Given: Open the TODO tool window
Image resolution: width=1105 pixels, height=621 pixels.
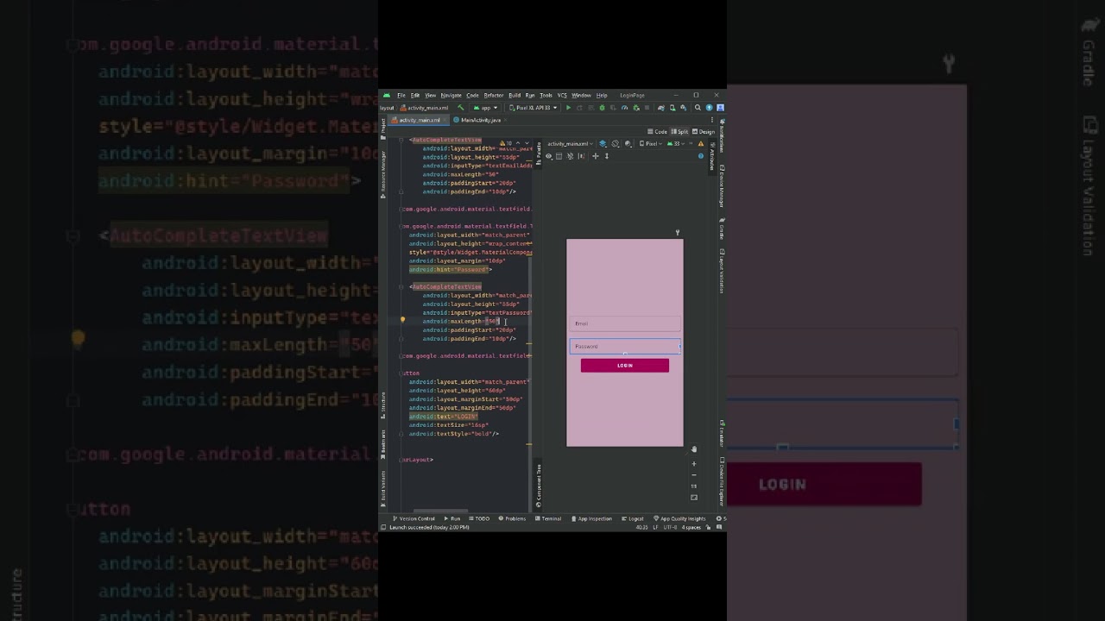Looking at the screenshot, I should point(479,518).
